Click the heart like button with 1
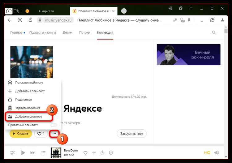The height and width of the screenshot is (163, 232). pyautogui.click(x=41, y=134)
